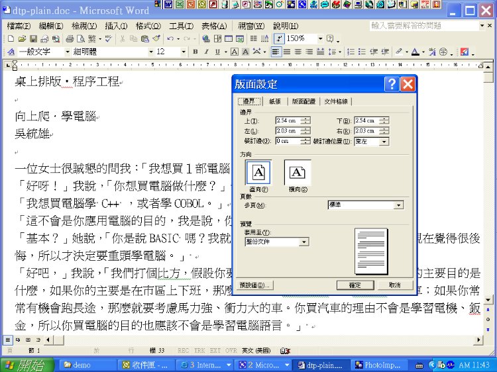Open Styles and Formatting pane icon
The image size is (497, 372).
pyautogui.click(x=11, y=52)
